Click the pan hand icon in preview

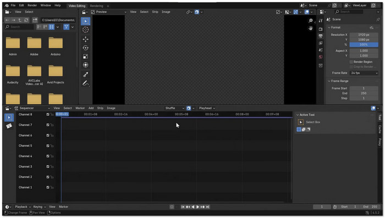(x=311, y=29)
